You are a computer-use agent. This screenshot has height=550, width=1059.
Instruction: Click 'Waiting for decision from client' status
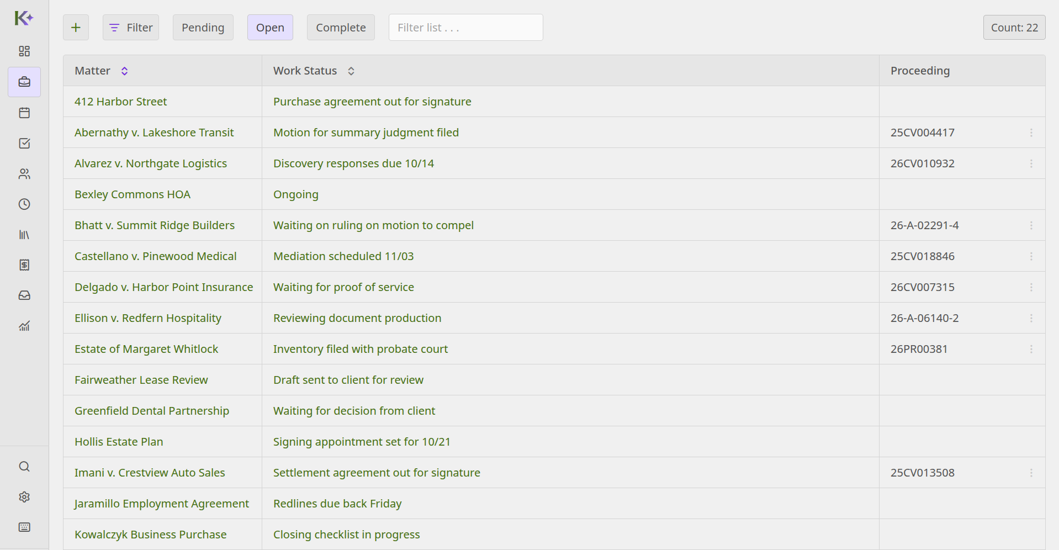pos(354,411)
